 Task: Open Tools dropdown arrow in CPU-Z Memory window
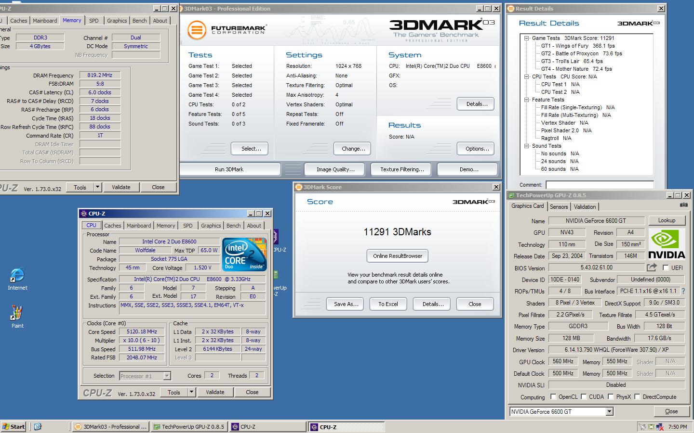point(97,187)
